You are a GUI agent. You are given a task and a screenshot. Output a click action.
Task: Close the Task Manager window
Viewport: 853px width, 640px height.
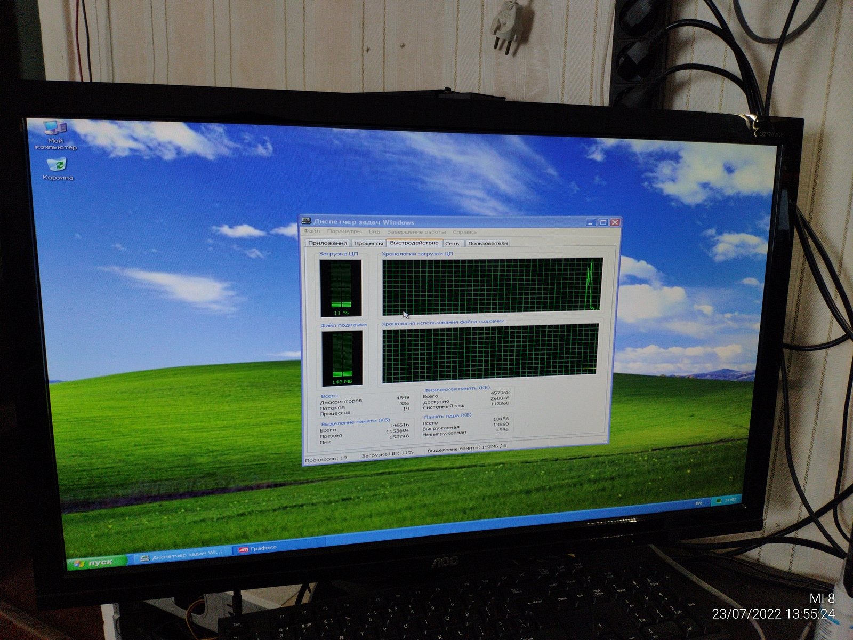click(615, 222)
